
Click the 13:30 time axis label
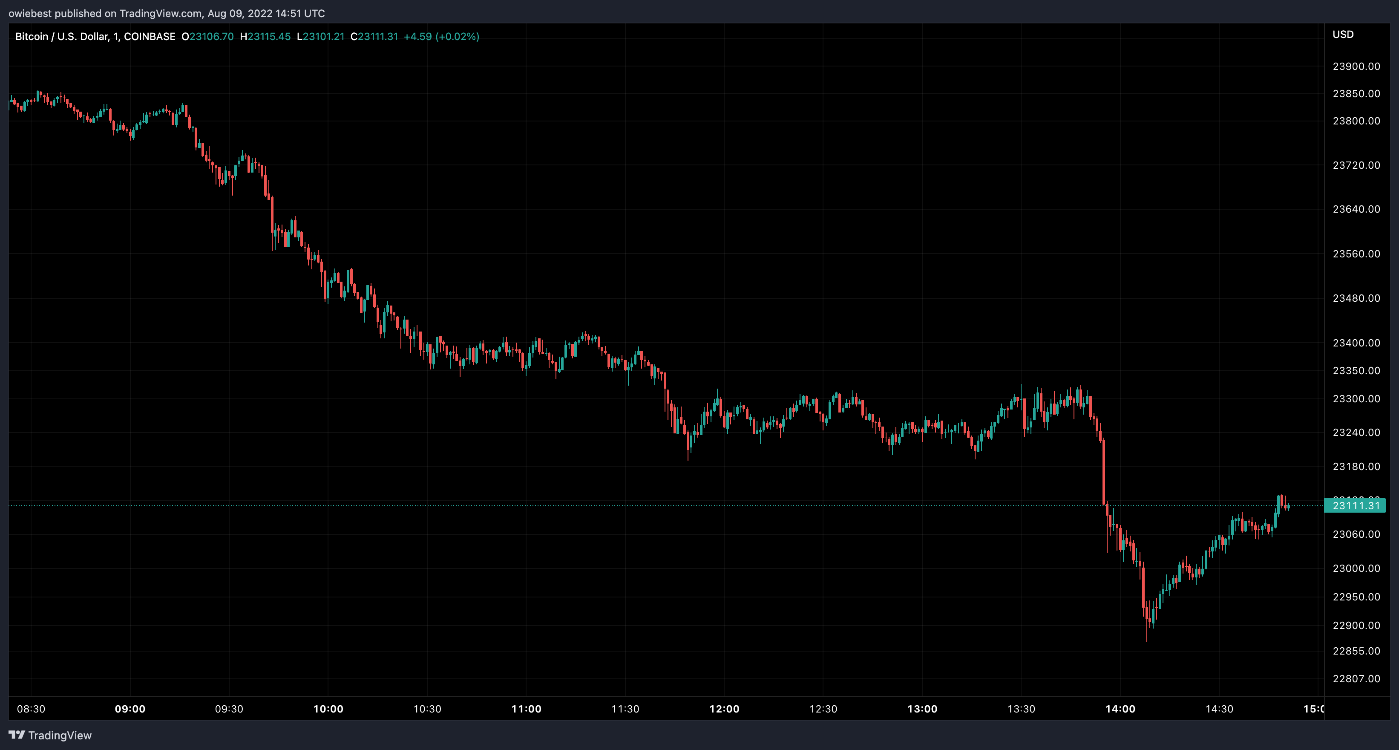pos(1021,709)
